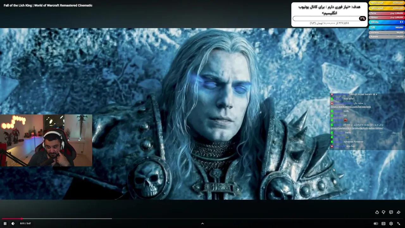Open the reymit.com/hajiwarlock chat link

351,107
